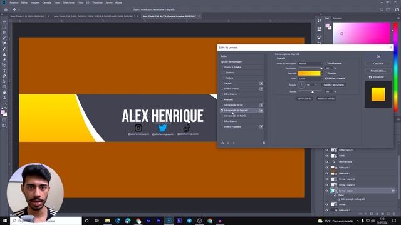
Task: Open the Filtro menu
Action: pos(80,2)
